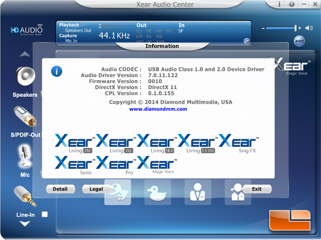321x240 pixels.
Task: Click the master volume slider
Action: point(281,28)
